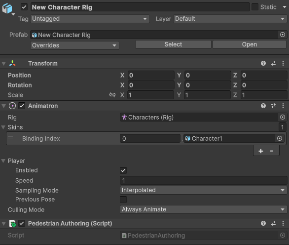
Task: Enable the Static checkbox
Action: (x=255, y=7)
